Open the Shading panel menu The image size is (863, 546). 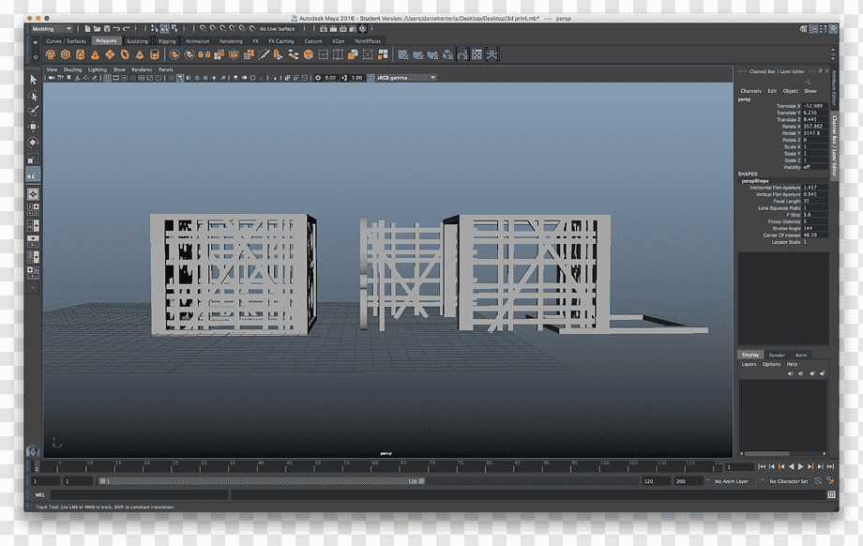point(72,70)
